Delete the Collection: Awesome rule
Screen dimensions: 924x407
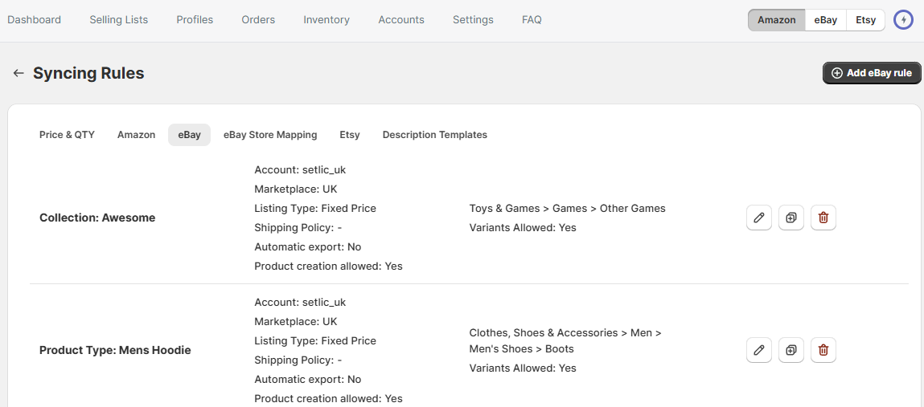pos(823,218)
